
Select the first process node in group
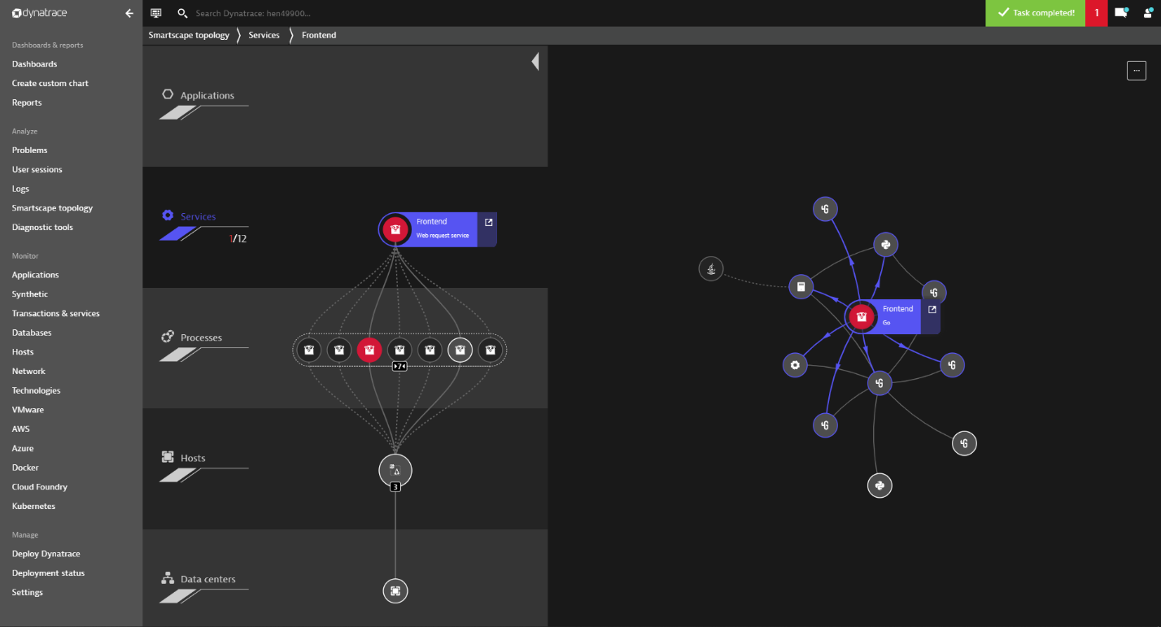click(308, 351)
